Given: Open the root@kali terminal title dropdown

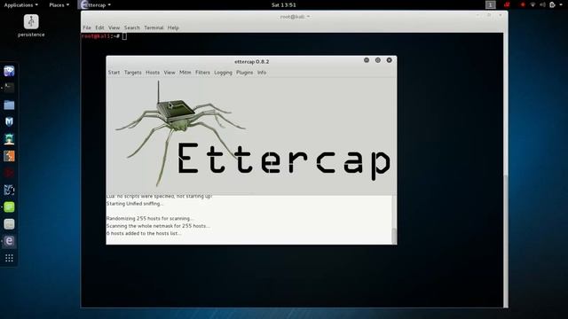Looking at the screenshot, I should (x=295, y=17).
